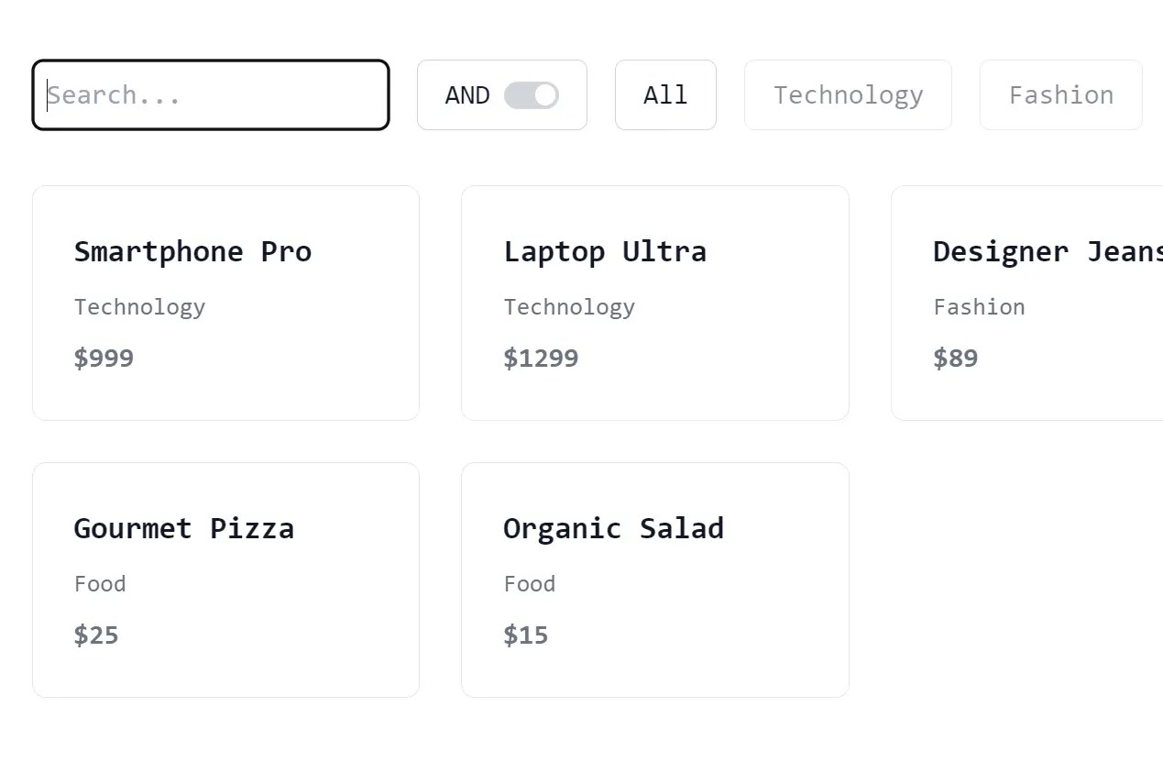Place cursor in the search box
This screenshot has width=1163, height=773.
(211, 94)
